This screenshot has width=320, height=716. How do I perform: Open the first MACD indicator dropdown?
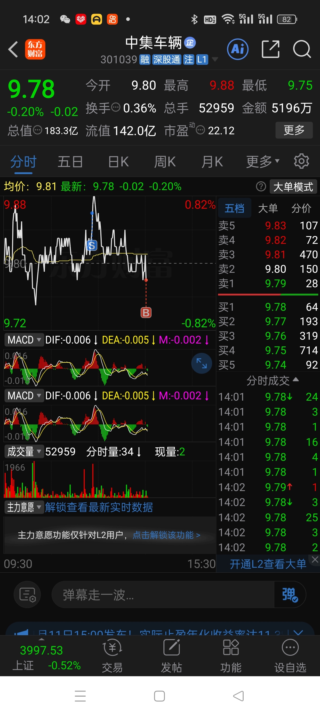(24, 340)
